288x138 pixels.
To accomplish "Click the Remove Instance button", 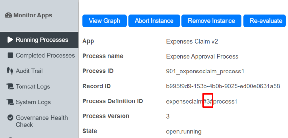I will click(x=212, y=21).
